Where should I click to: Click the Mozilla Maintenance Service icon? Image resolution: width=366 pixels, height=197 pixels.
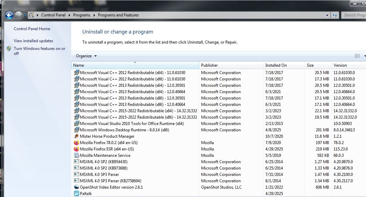click(x=76, y=155)
